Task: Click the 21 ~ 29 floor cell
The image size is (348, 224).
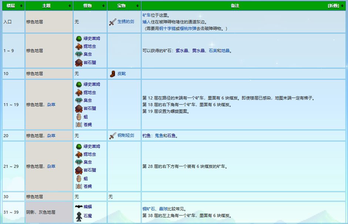Action: coord(14,166)
